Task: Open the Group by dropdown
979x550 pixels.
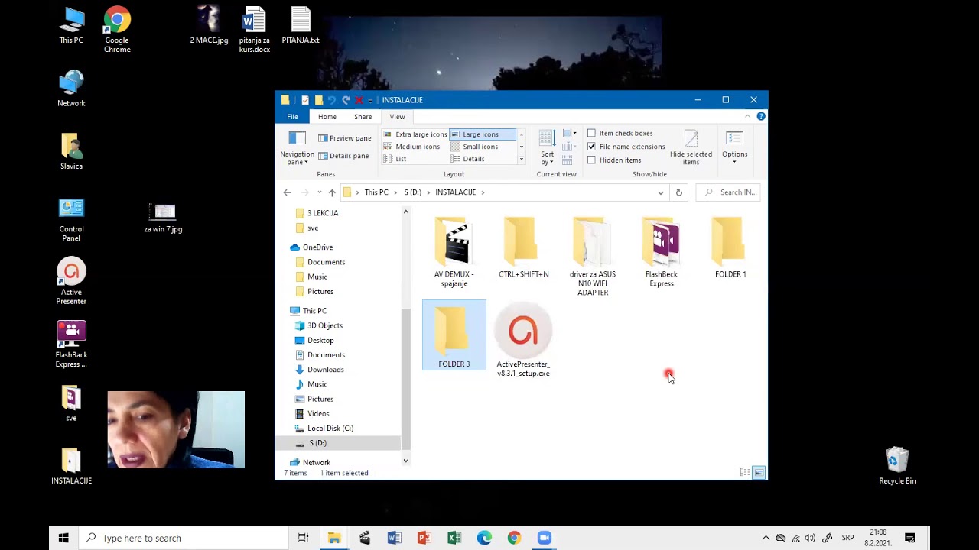Action: click(569, 134)
